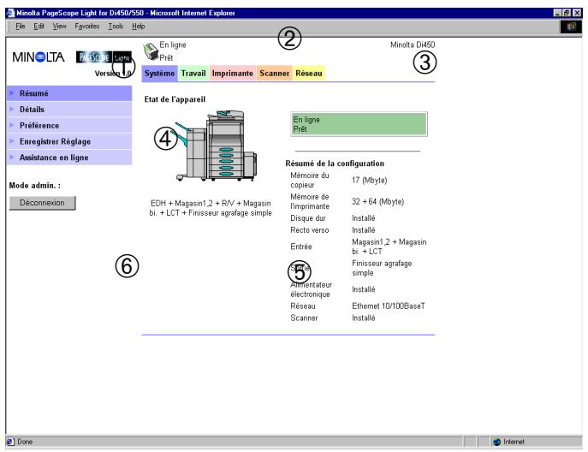Open Enregistrer Réglage in side menu

coord(69,142)
